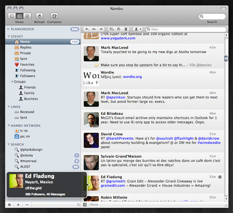
Task: Open the user dropdown in tweet toolbar
Action: (x=138, y=29)
